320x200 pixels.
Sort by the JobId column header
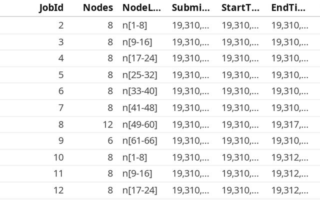point(51,8)
